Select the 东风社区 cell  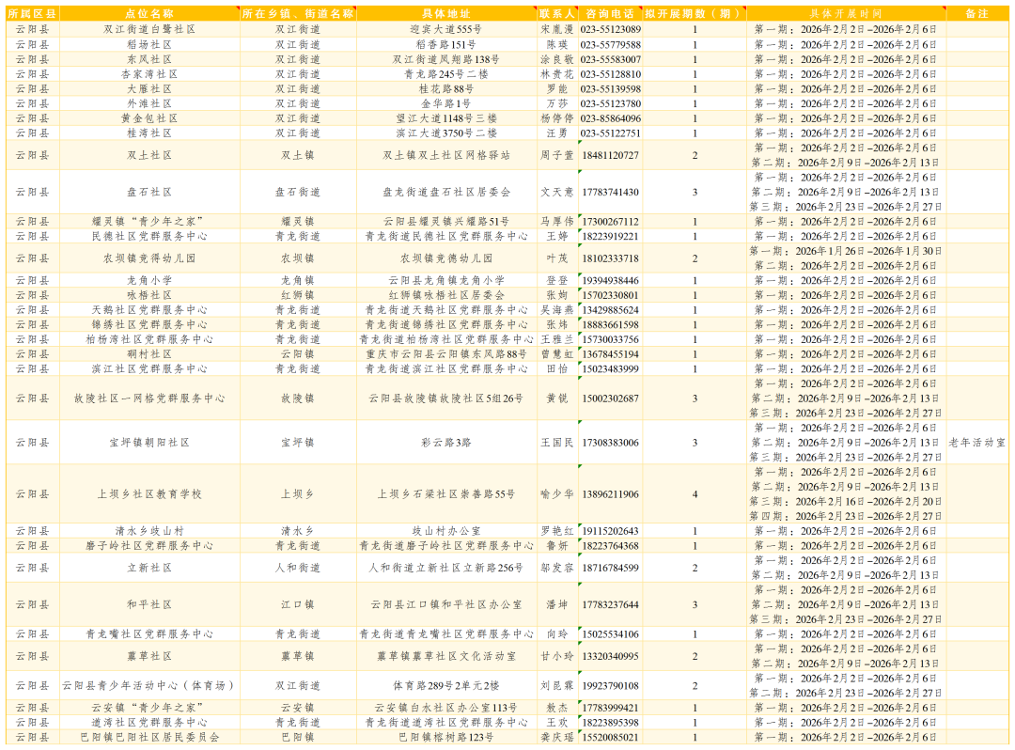tap(149, 59)
